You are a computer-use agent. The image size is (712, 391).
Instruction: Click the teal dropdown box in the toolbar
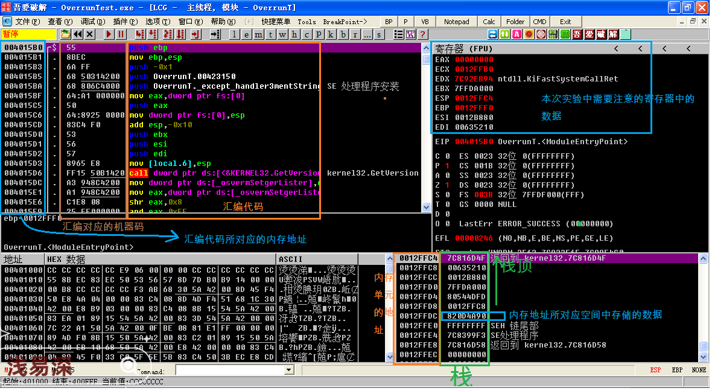(626, 34)
